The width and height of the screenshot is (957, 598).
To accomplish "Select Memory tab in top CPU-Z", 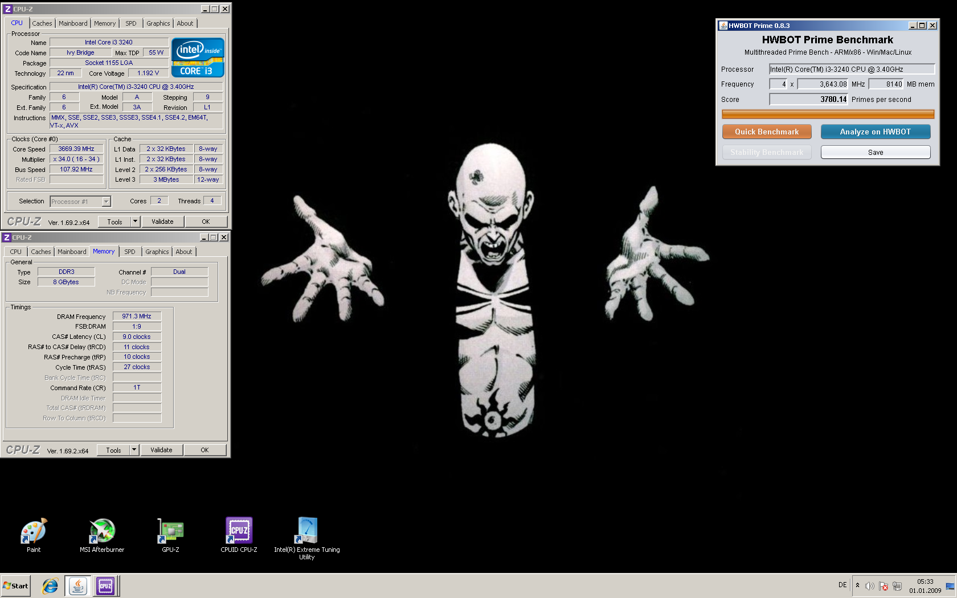I will (x=105, y=23).
